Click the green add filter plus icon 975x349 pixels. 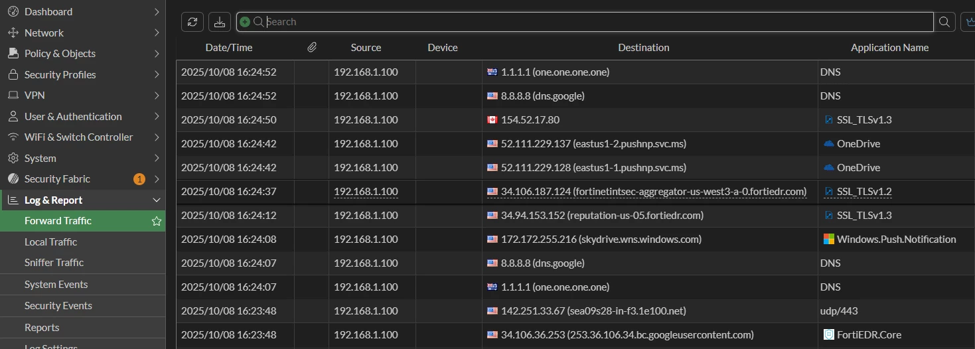[x=245, y=22]
